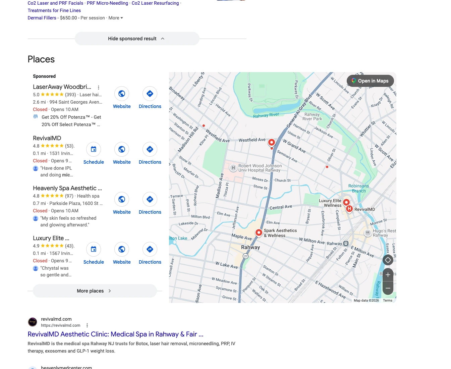
Task: Open LaserAway Woodbridge website icon
Action: click(122, 94)
